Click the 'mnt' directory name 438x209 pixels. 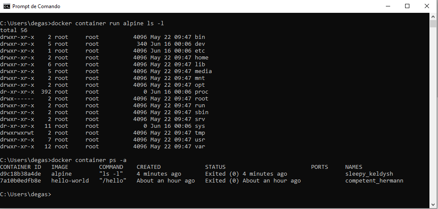pyautogui.click(x=200, y=78)
